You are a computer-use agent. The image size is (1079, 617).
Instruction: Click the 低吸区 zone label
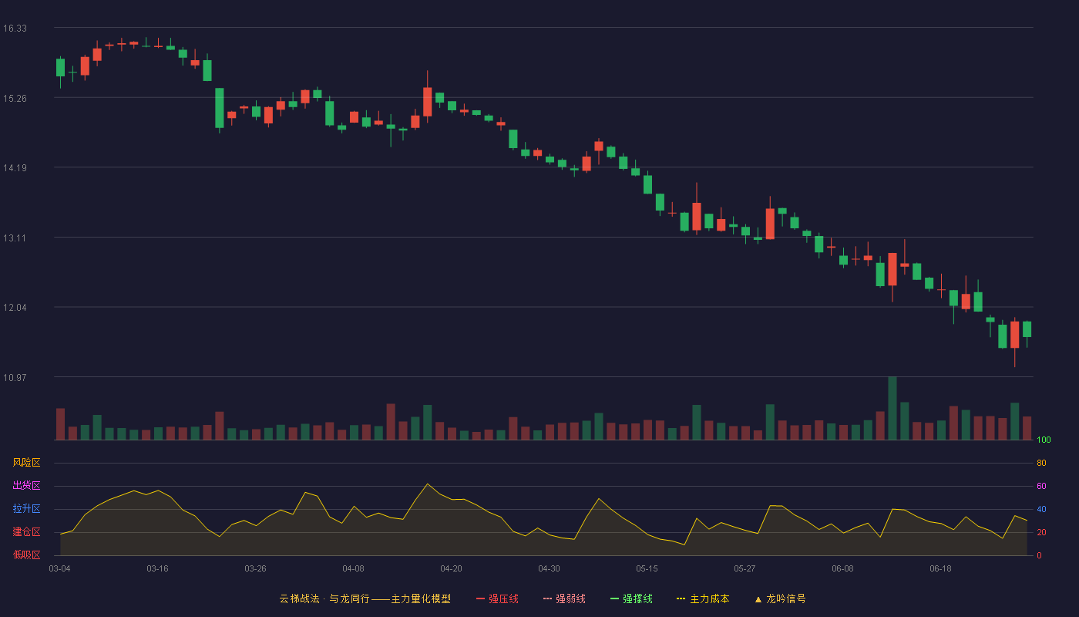tap(26, 555)
